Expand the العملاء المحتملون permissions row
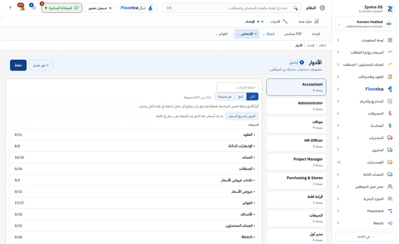399x244 pixels. (x=134, y=226)
